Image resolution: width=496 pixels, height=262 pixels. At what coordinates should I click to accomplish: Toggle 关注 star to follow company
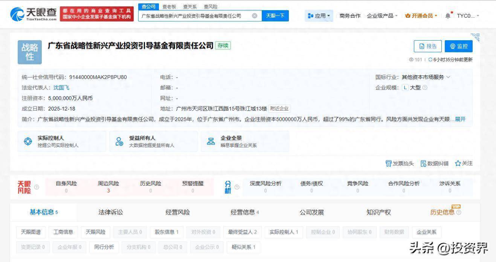(458, 164)
